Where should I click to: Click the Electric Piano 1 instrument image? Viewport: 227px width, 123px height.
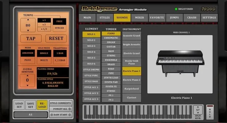(x=180, y=64)
